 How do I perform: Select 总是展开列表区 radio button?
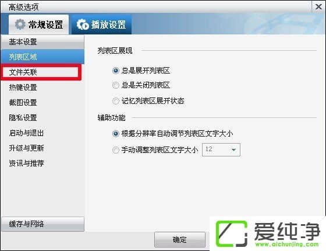(x=116, y=71)
